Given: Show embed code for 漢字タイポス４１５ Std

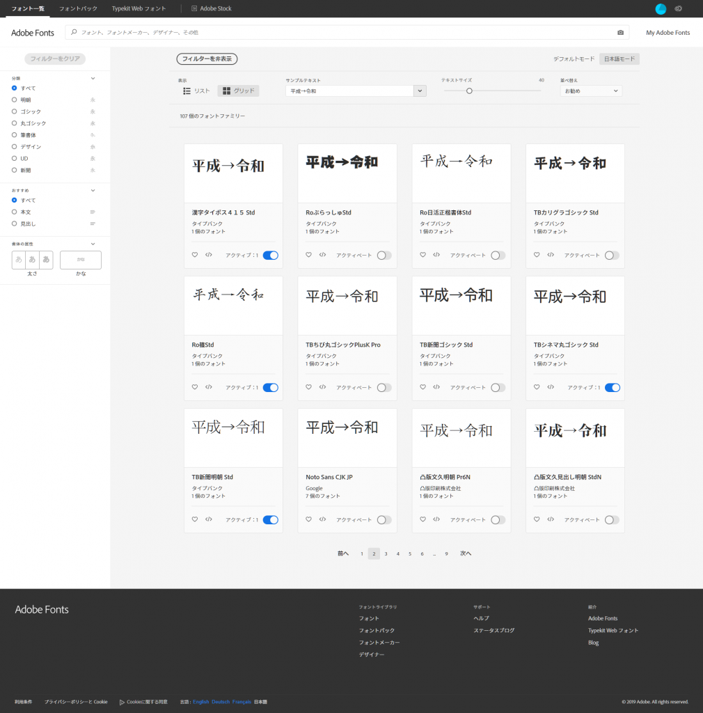Looking at the screenshot, I should click(x=209, y=255).
